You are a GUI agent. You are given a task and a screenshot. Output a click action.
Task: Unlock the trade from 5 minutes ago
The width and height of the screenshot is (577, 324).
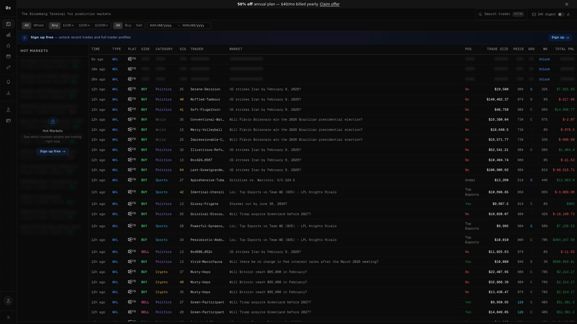545,59
